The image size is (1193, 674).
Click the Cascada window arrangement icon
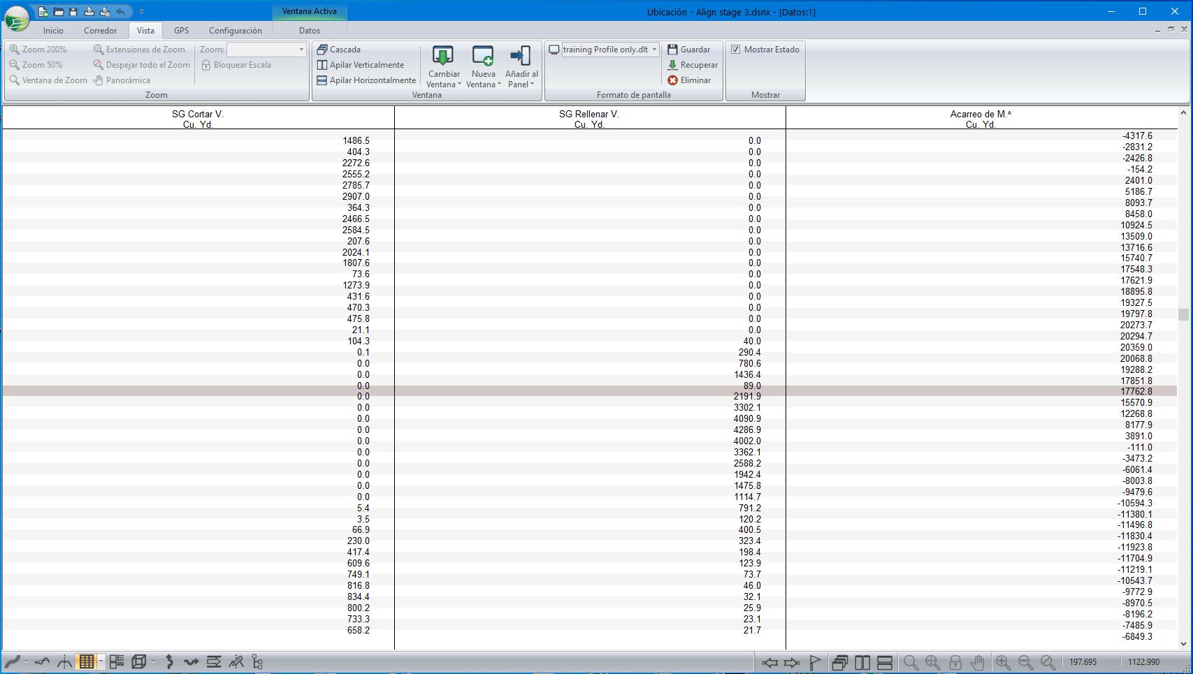[x=322, y=50]
